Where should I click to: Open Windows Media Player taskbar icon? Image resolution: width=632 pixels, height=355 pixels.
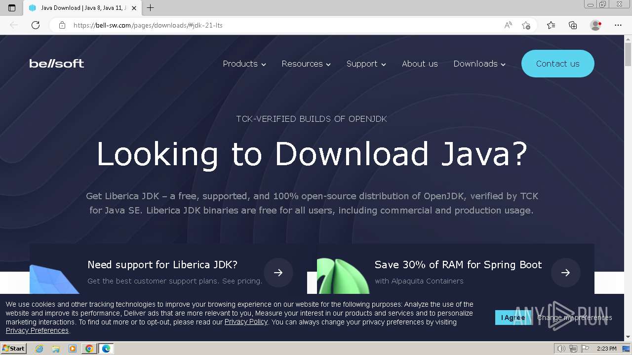[x=73, y=349]
